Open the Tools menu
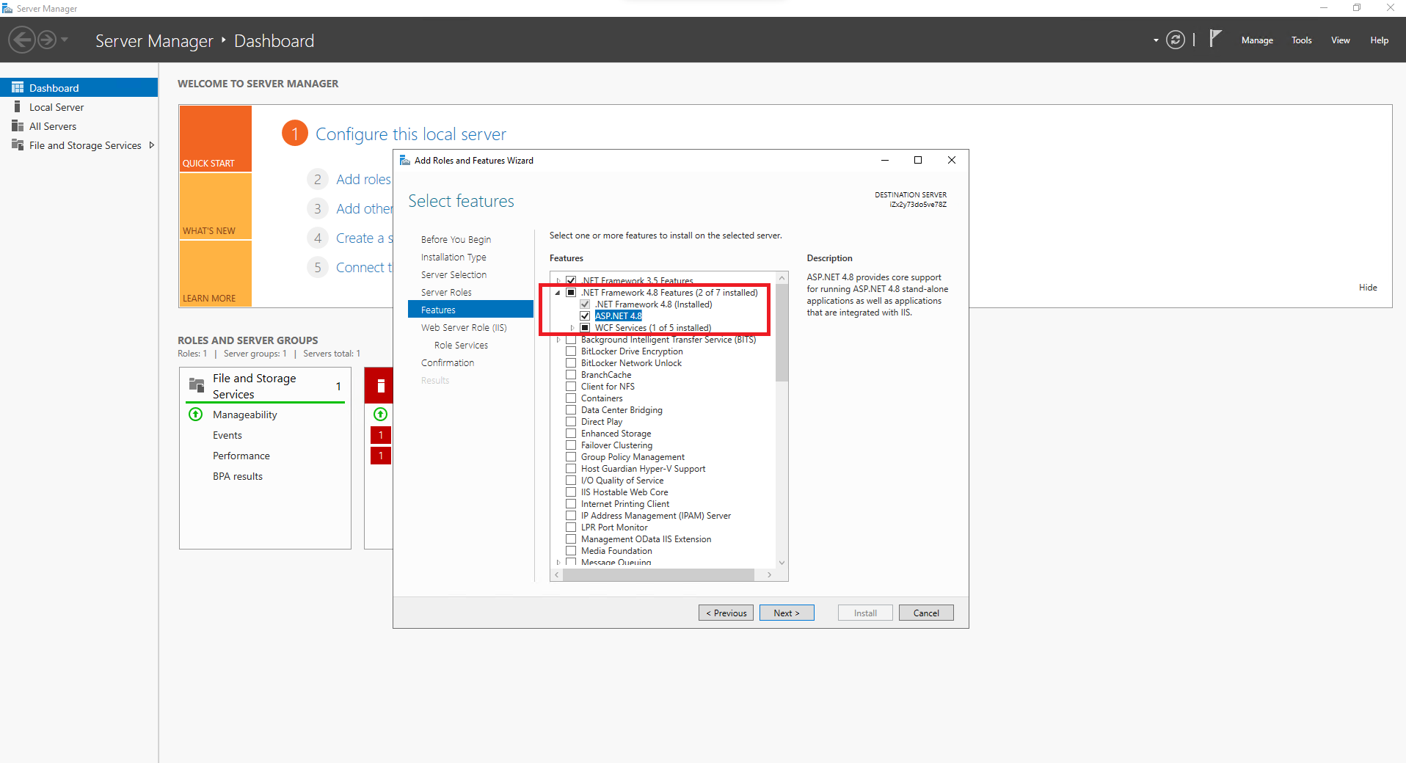 click(x=1301, y=40)
